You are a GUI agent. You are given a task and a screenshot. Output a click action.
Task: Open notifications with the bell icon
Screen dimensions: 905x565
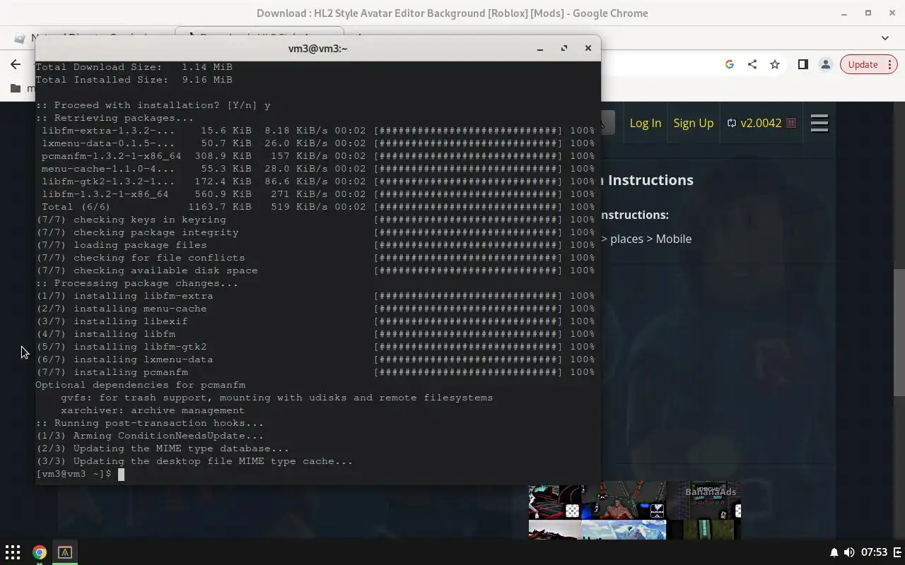(834, 552)
